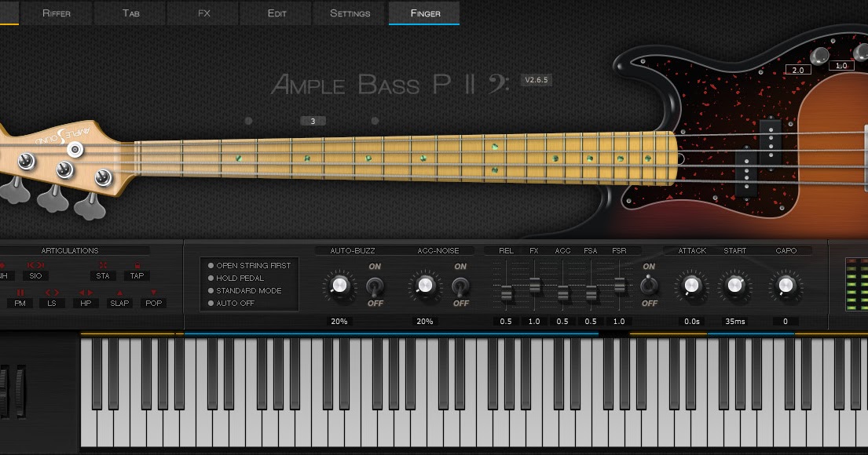Select the TAP articulation button
The width and height of the screenshot is (868, 455).
(x=137, y=275)
